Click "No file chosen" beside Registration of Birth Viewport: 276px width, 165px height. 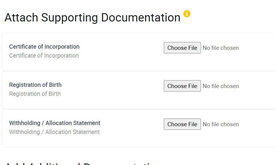tap(221, 86)
